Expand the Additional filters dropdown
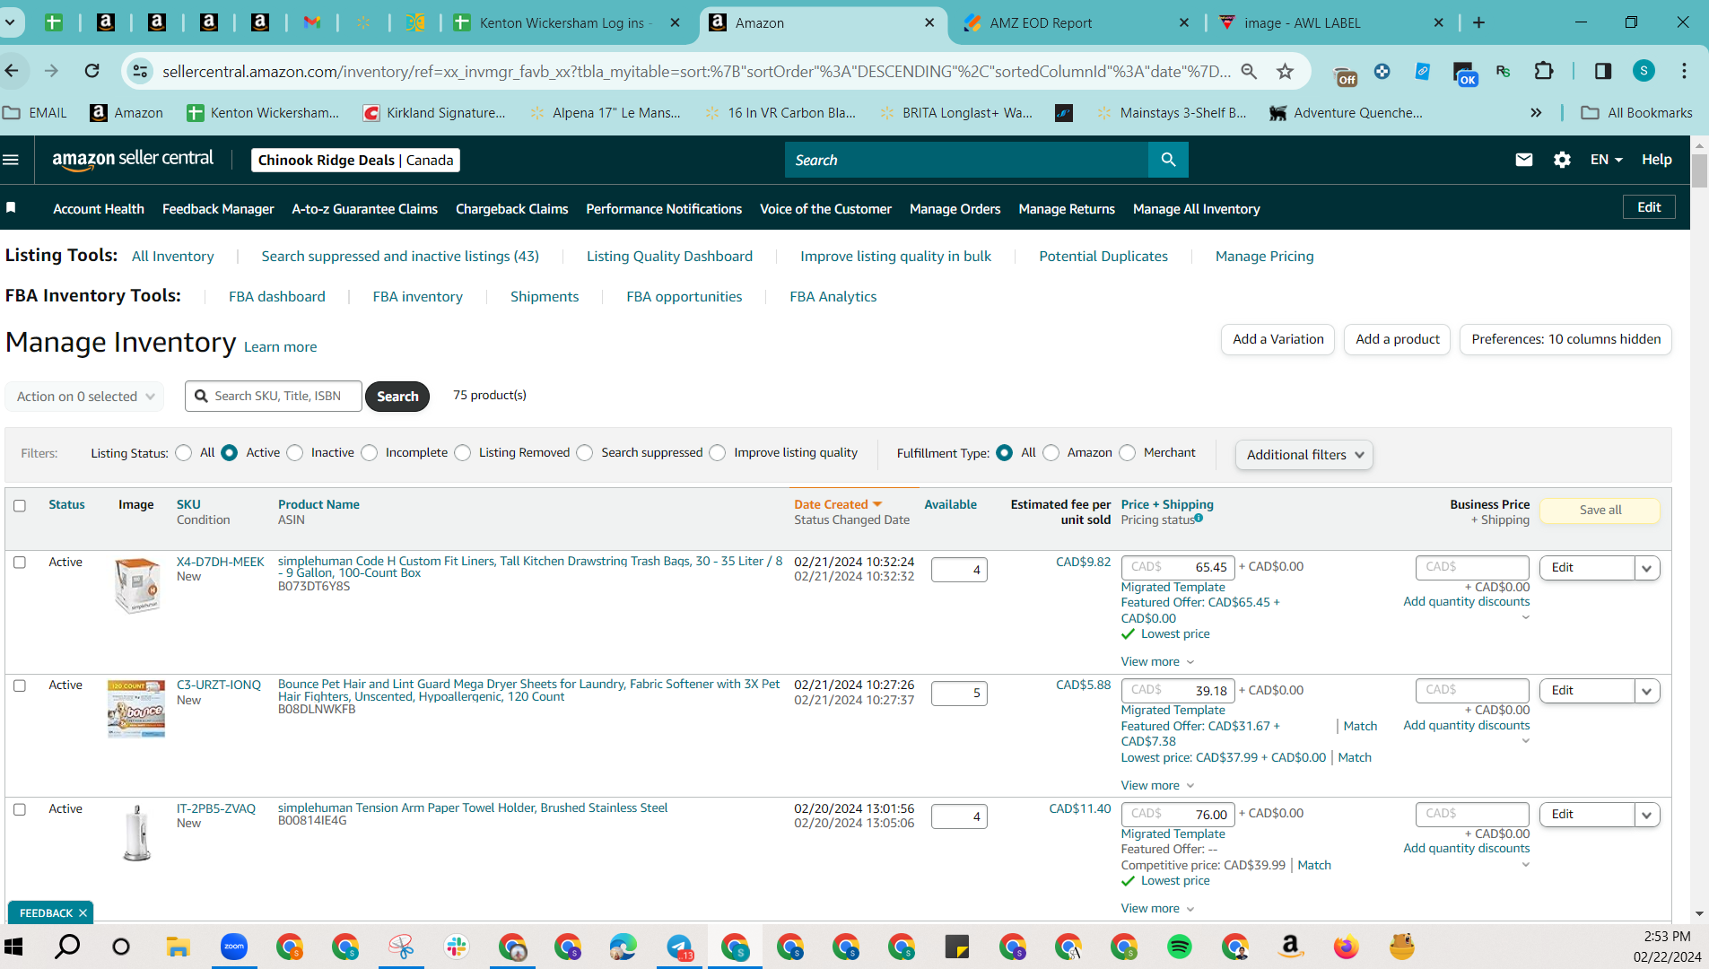This screenshot has width=1709, height=969. 1304,455
